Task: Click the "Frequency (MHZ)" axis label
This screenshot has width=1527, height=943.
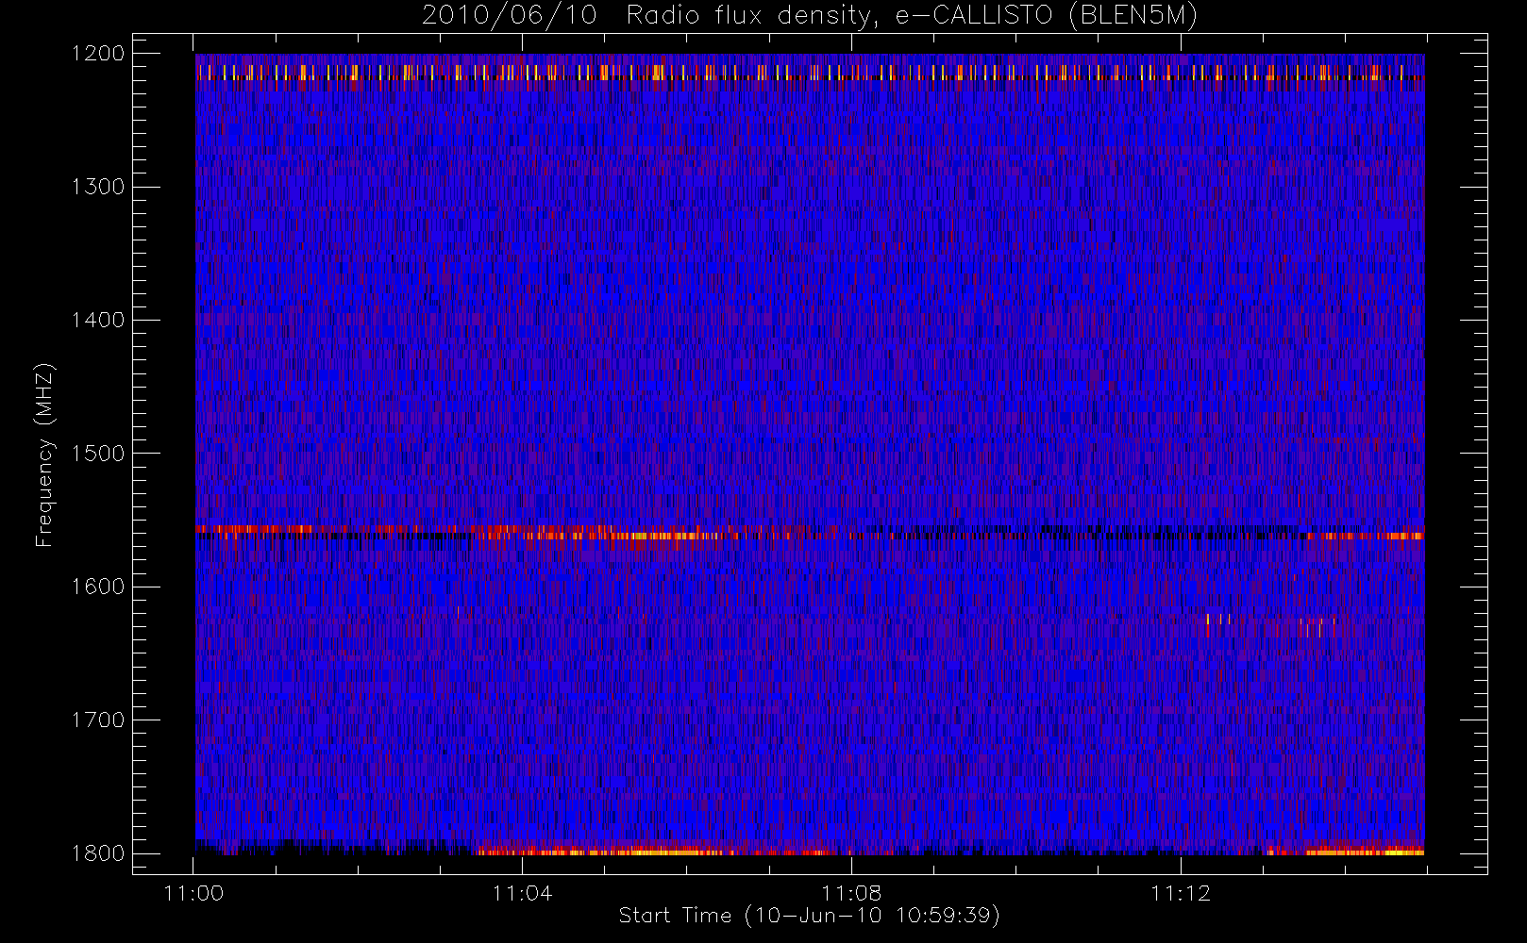Action: point(44,455)
